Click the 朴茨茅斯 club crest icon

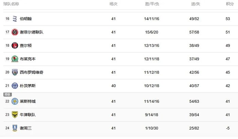(15, 86)
